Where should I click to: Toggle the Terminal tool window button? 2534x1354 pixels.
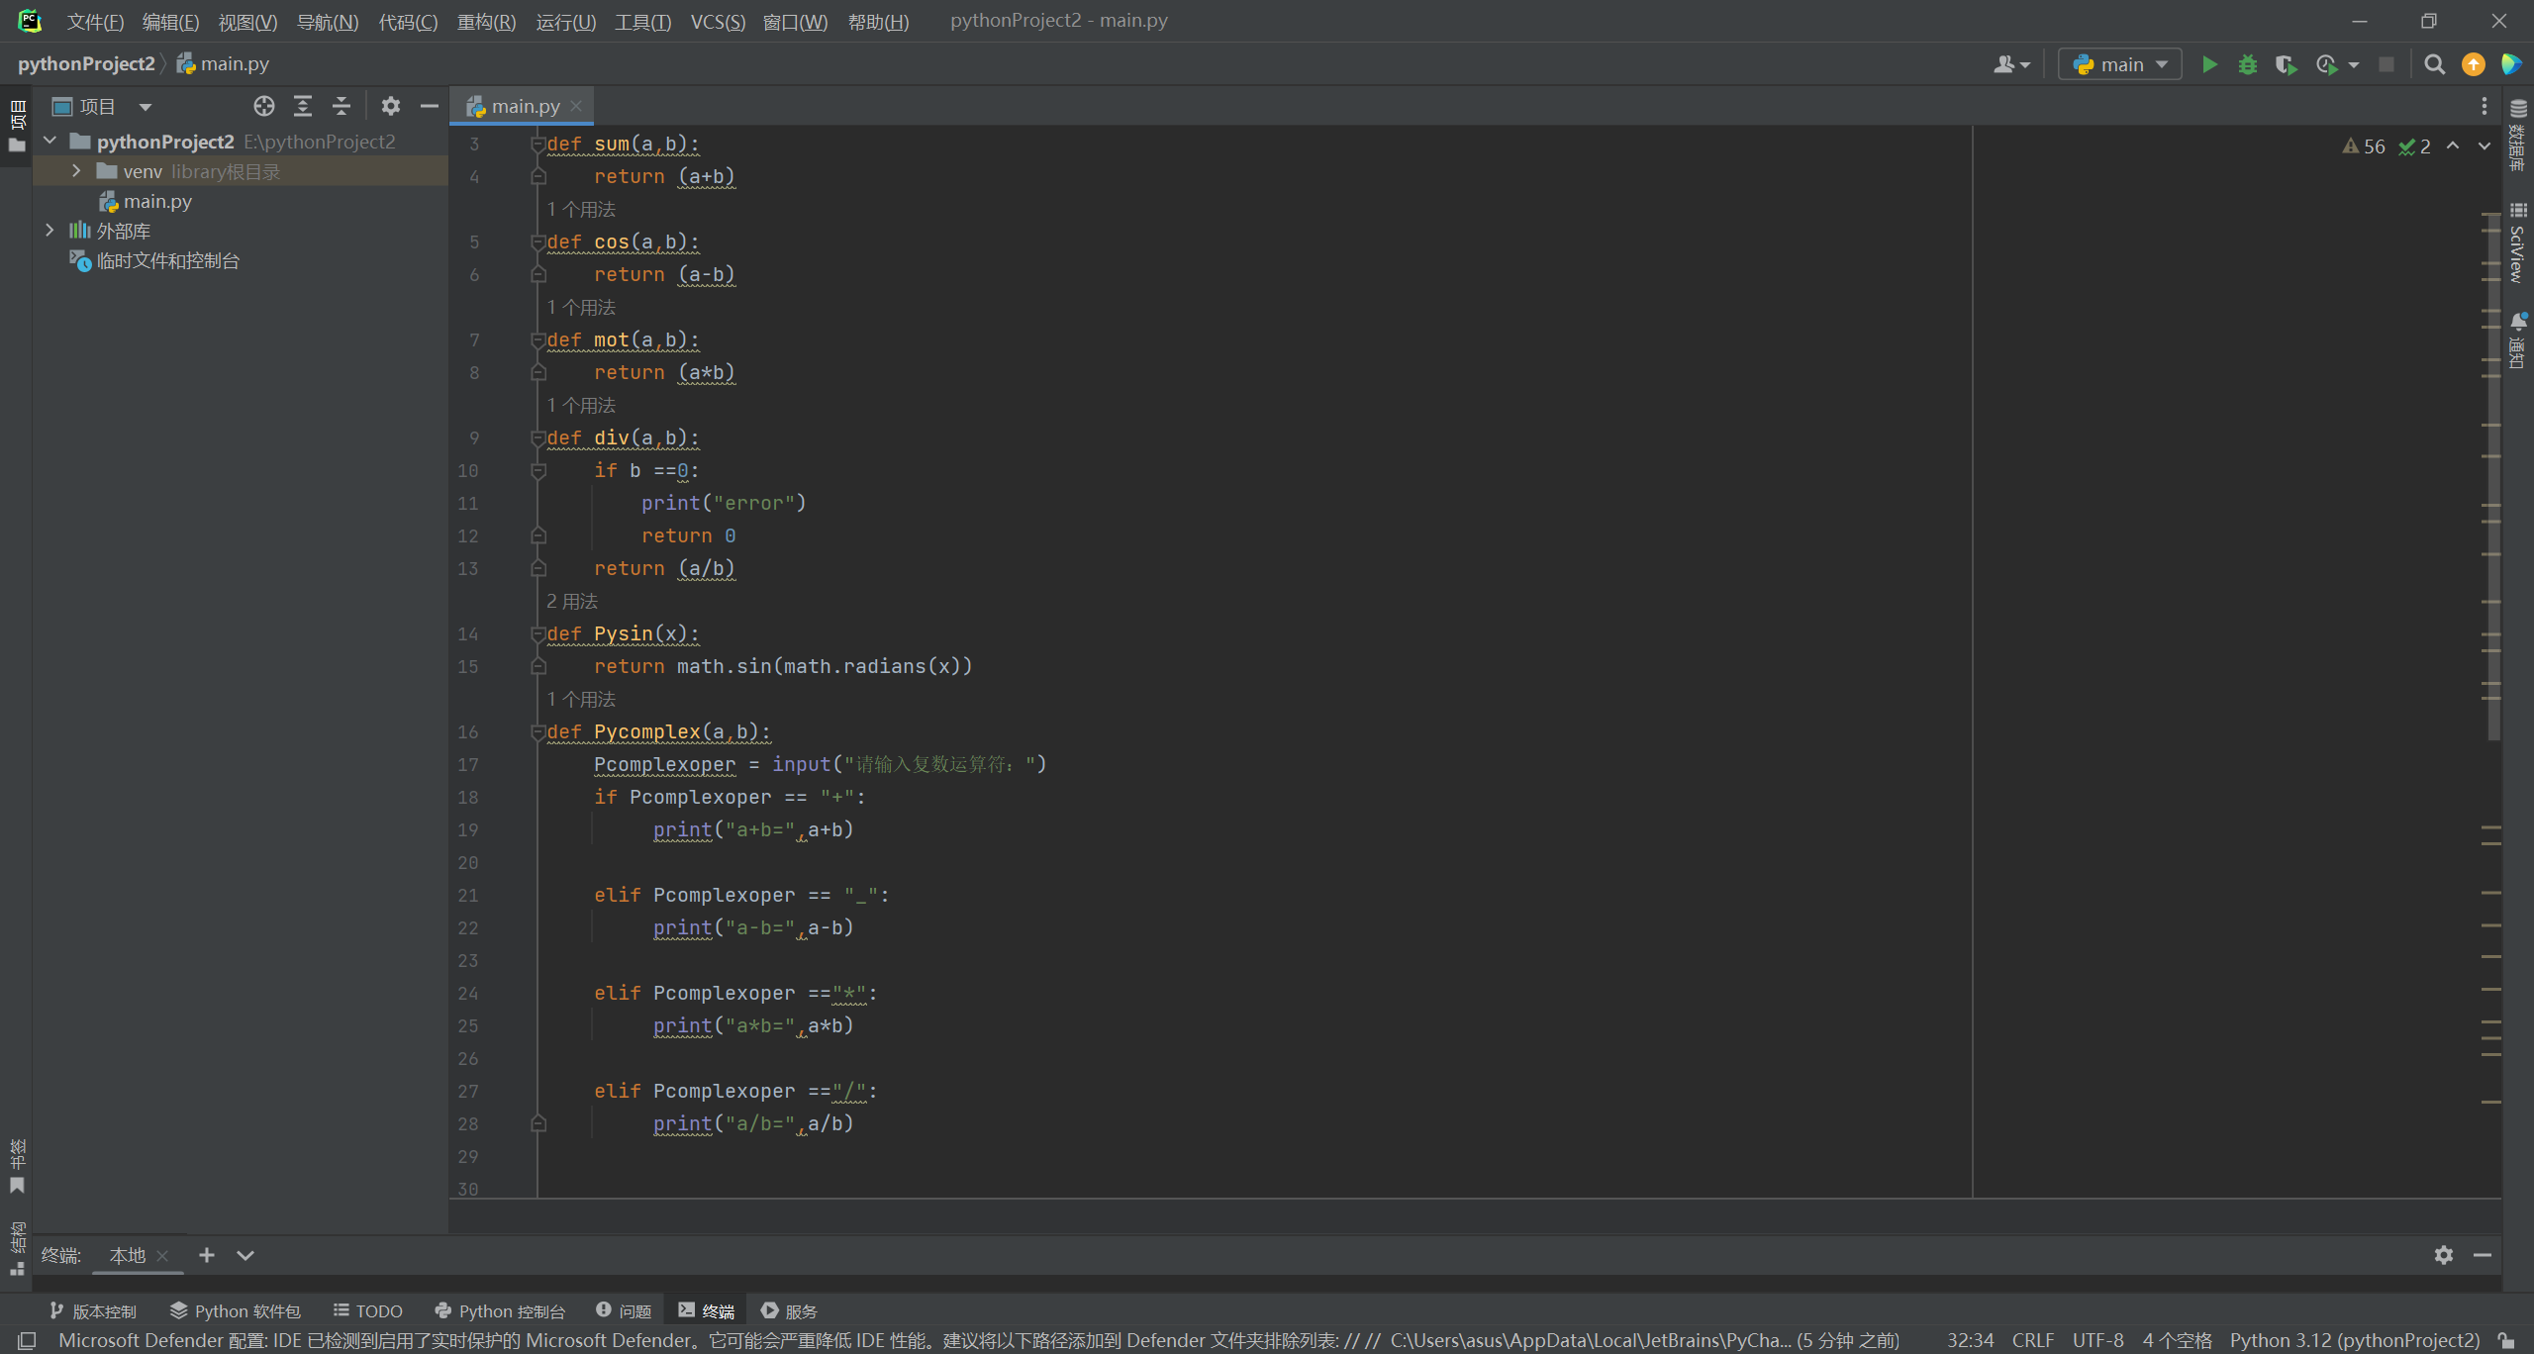[x=707, y=1310]
